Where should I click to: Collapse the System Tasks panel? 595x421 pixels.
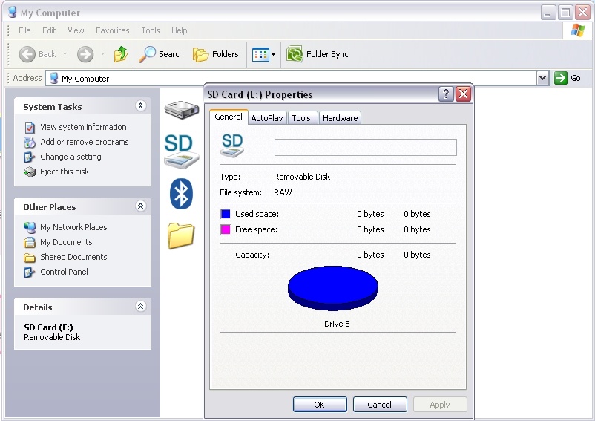point(140,106)
